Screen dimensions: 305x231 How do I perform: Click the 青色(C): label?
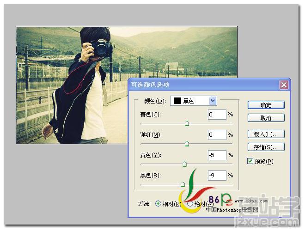pos(151,114)
